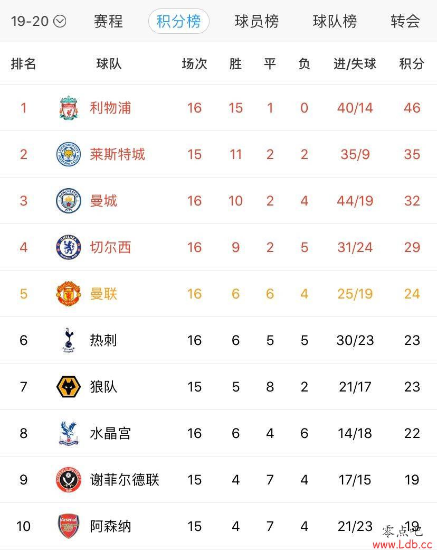437x550 pixels.
Task: Click the Sheffield United club crest
Action: 69,480
